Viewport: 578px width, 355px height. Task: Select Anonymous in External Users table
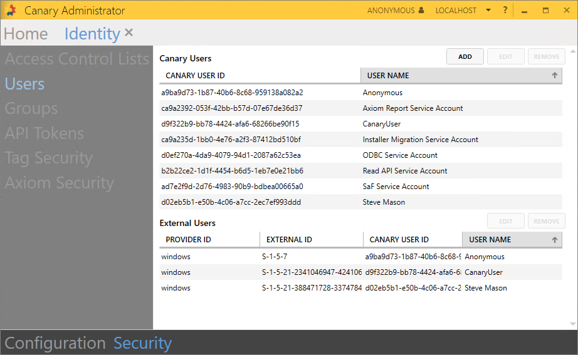pos(485,257)
